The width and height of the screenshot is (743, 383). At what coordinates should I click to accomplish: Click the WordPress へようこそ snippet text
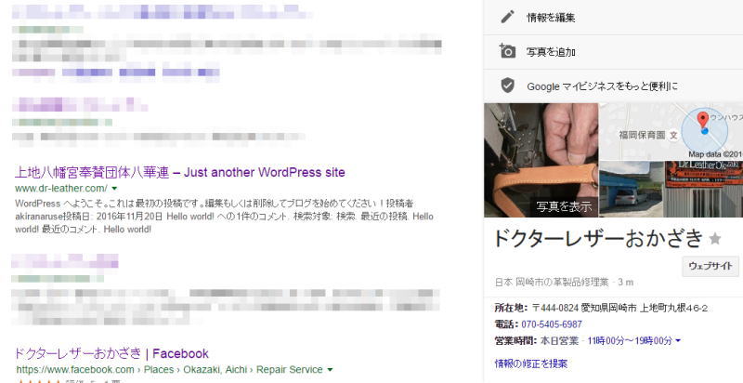(224, 217)
